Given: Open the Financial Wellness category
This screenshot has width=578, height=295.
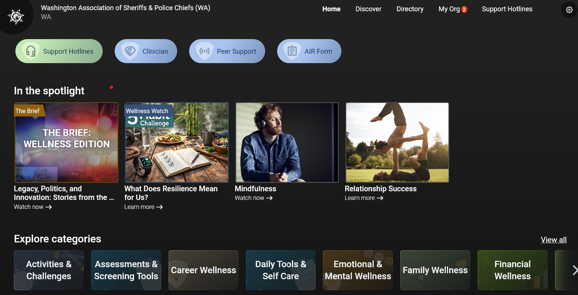Looking at the screenshot, I should coord(512,270).
